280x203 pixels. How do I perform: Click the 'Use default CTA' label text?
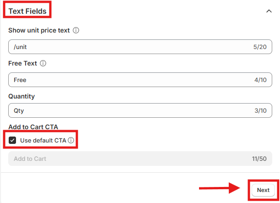(x=43, y=140)
